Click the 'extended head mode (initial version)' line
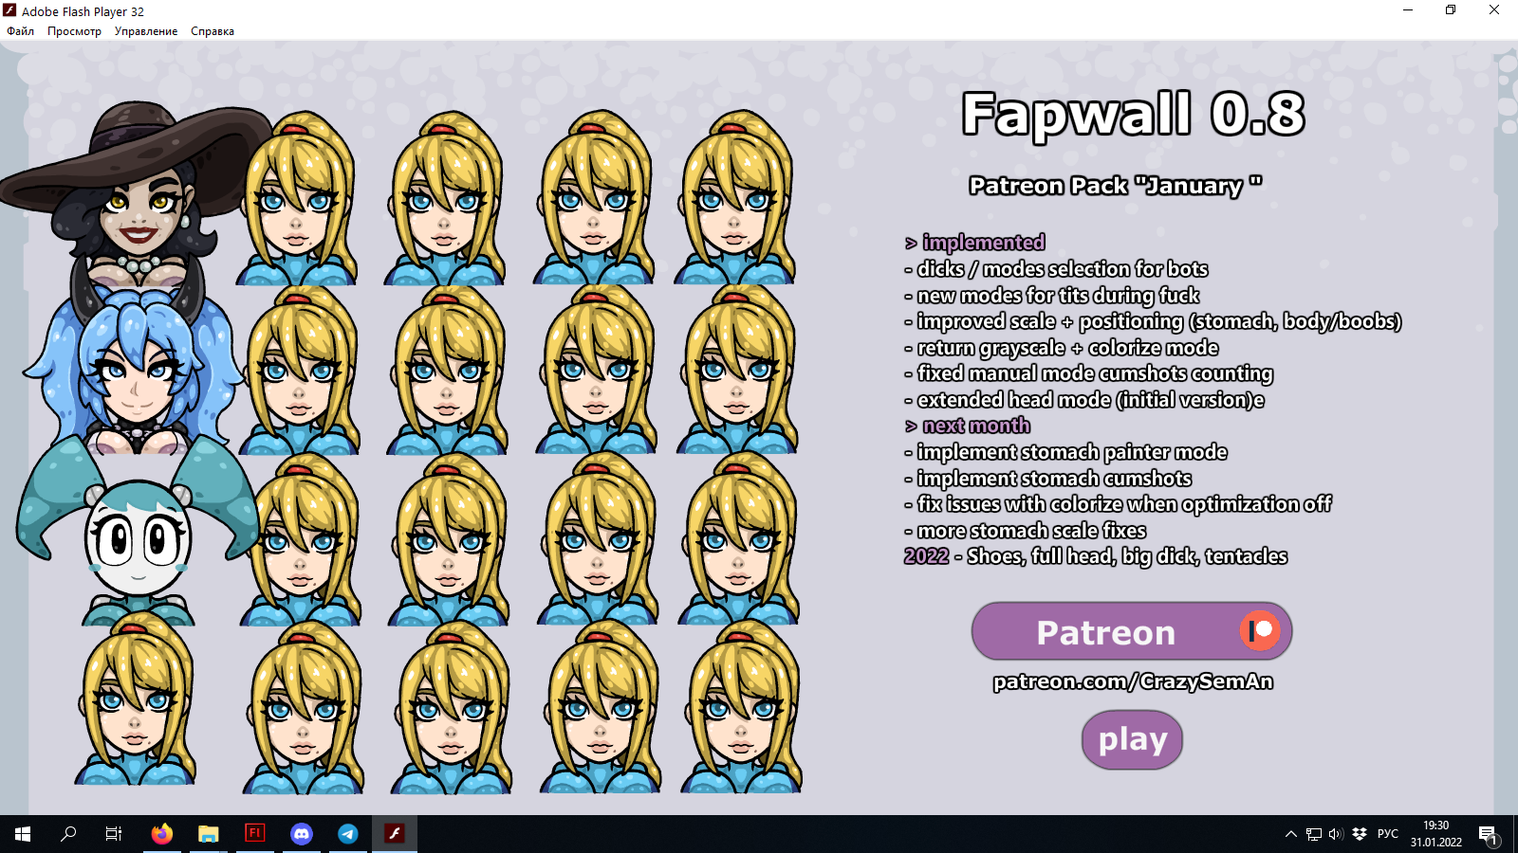Screen dimensions: 1518x853 (1084, 400)
